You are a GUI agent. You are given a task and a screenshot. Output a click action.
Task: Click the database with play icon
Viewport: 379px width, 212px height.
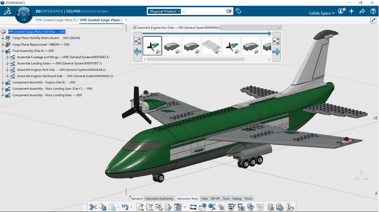click(x=280, y=207)
